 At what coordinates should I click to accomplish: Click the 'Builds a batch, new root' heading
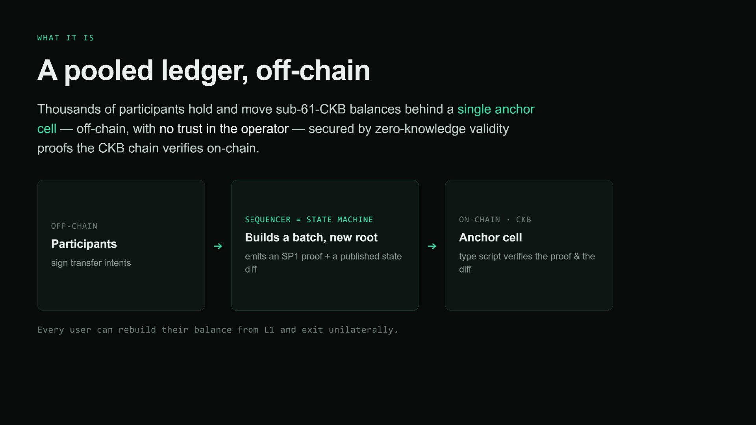click(x=311, y=238)
